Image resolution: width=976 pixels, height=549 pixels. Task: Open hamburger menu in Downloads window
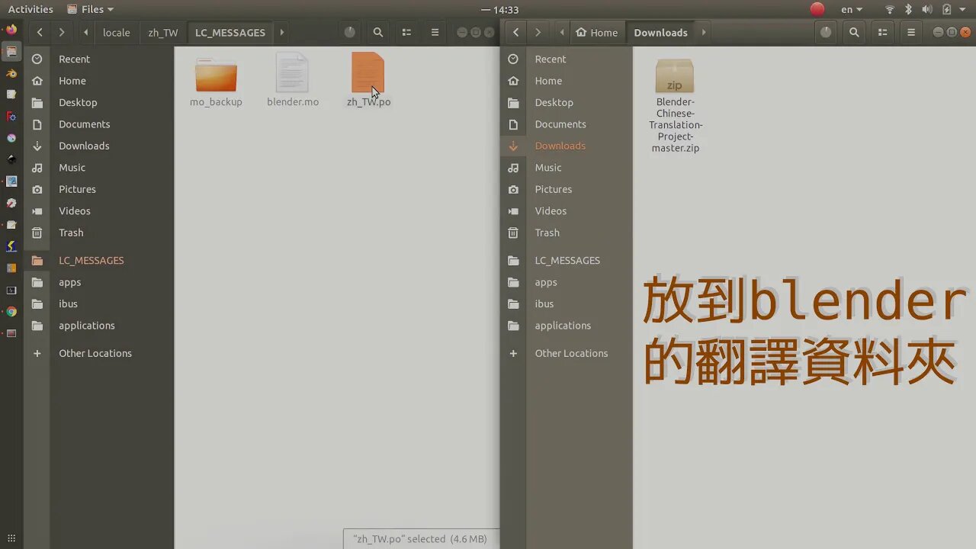910,33
